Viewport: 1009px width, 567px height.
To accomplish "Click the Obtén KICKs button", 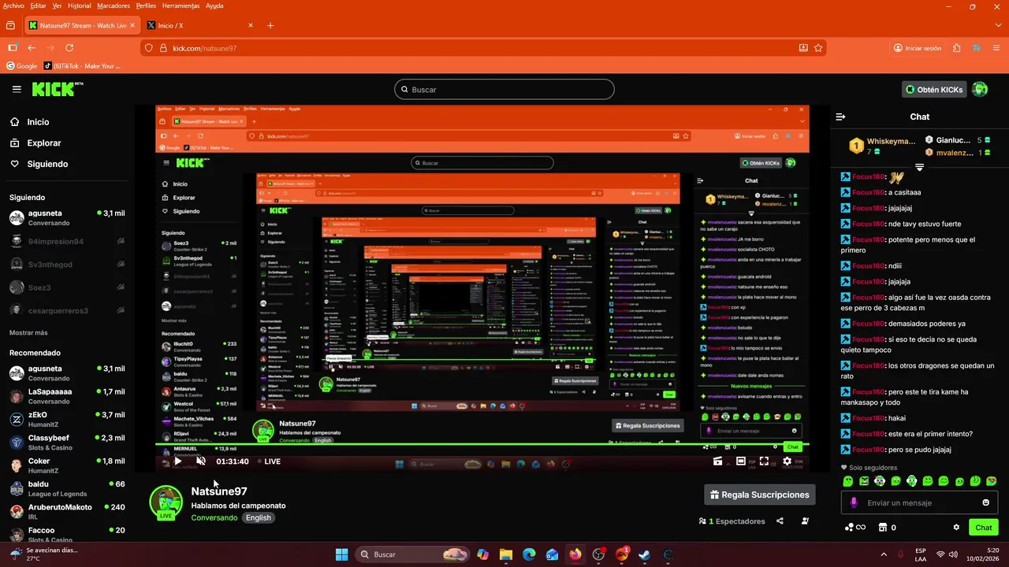I will [x=935, y=89].
